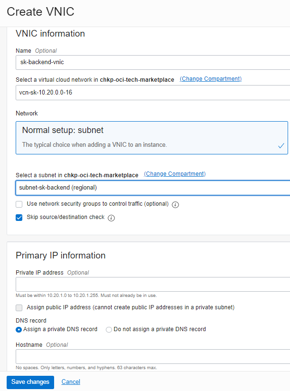Enable network security groups checkbox
The height and width of the screenshot is (391, 290).
coord(19,204)
